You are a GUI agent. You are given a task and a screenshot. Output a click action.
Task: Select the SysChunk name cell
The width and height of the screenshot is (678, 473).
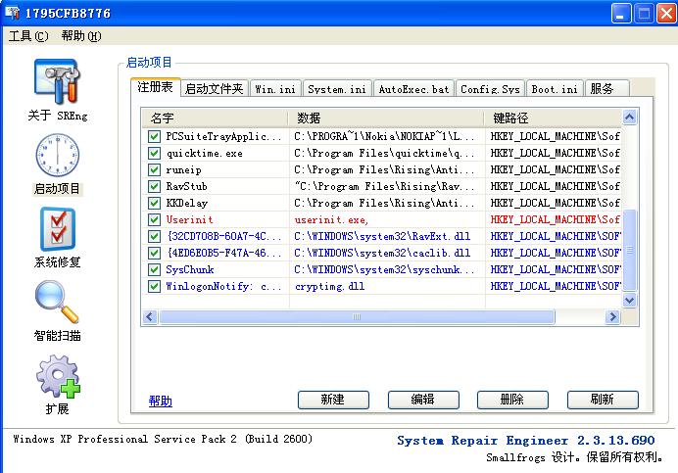point(190,269)
